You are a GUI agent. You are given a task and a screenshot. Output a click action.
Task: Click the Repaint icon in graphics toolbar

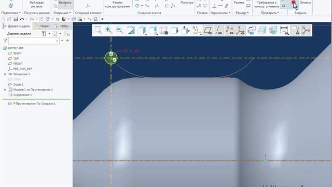coord(130,31)
